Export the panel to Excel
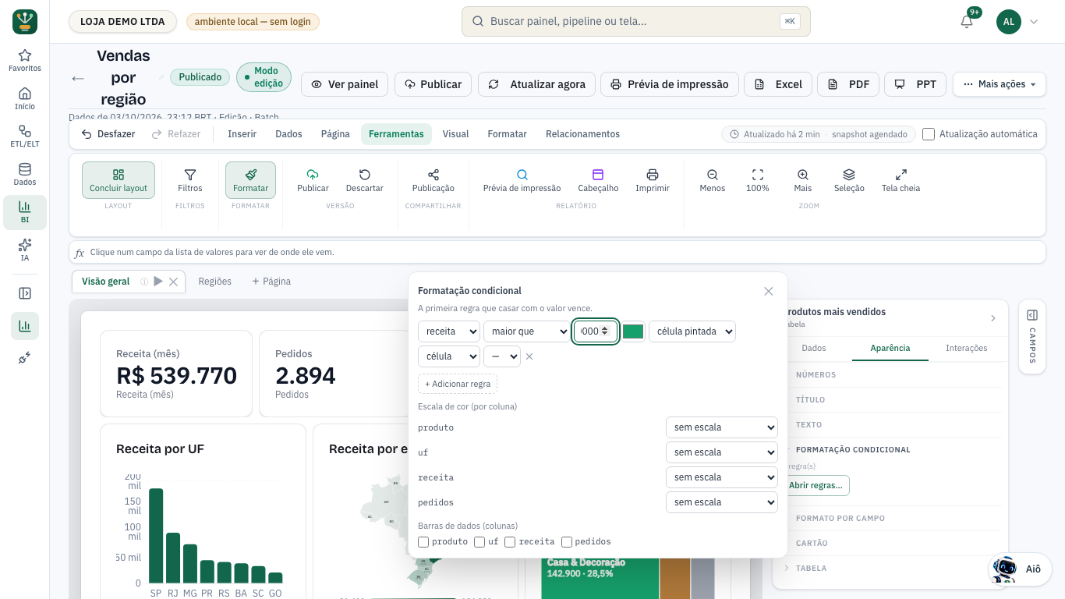This screenshot has height=599, width=1065. [778, 84]
